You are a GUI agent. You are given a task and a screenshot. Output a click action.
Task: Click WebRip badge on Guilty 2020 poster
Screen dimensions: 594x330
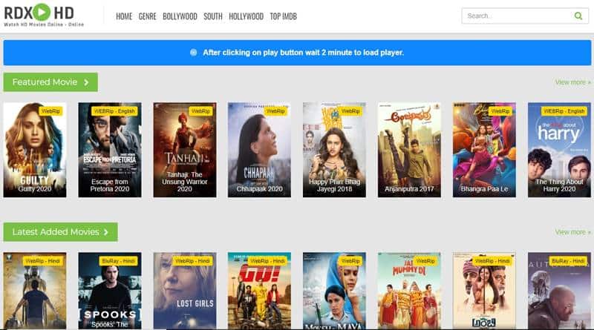[x=50, y=111]
